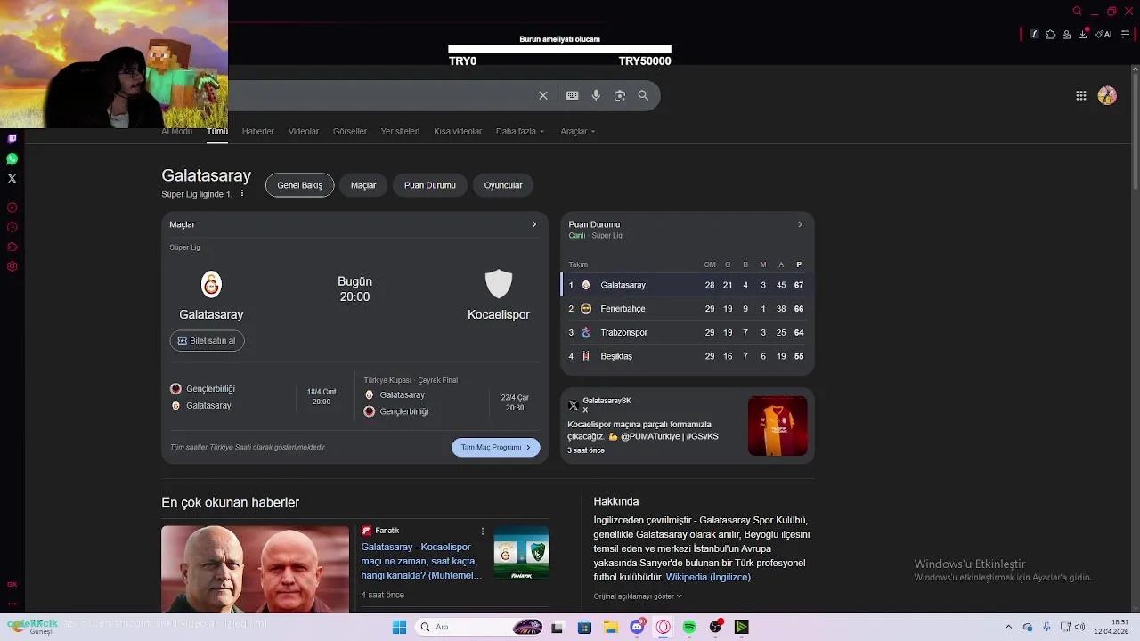Open three-dot menu beside Süper Lig subtitle
The height and width of the screenshot is (641, 1140).
[242, 193]
